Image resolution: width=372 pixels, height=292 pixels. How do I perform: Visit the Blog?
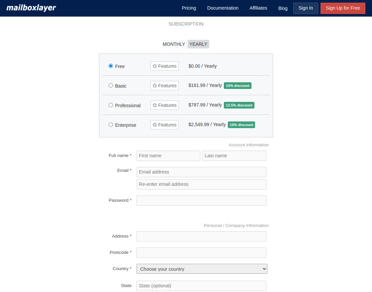point(283,8)
